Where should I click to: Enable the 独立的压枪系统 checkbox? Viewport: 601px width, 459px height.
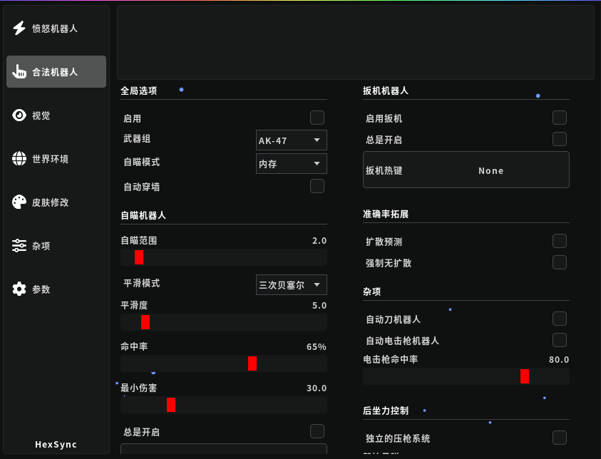click(x=560, y=438)
